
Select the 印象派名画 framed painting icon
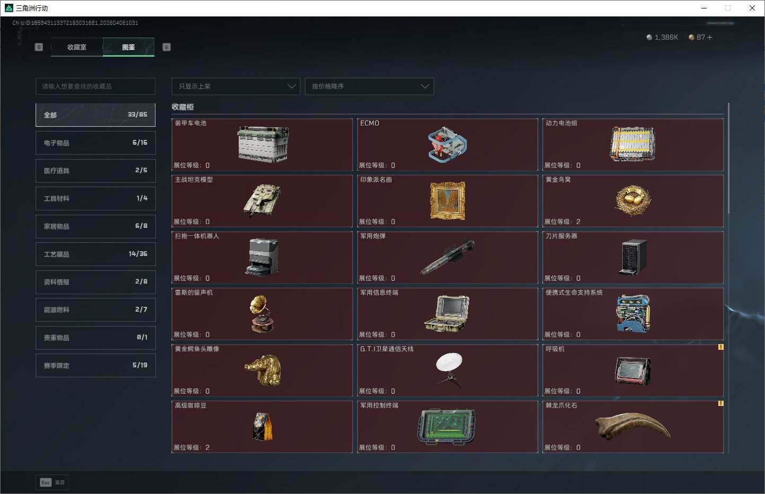coord(448,201)
